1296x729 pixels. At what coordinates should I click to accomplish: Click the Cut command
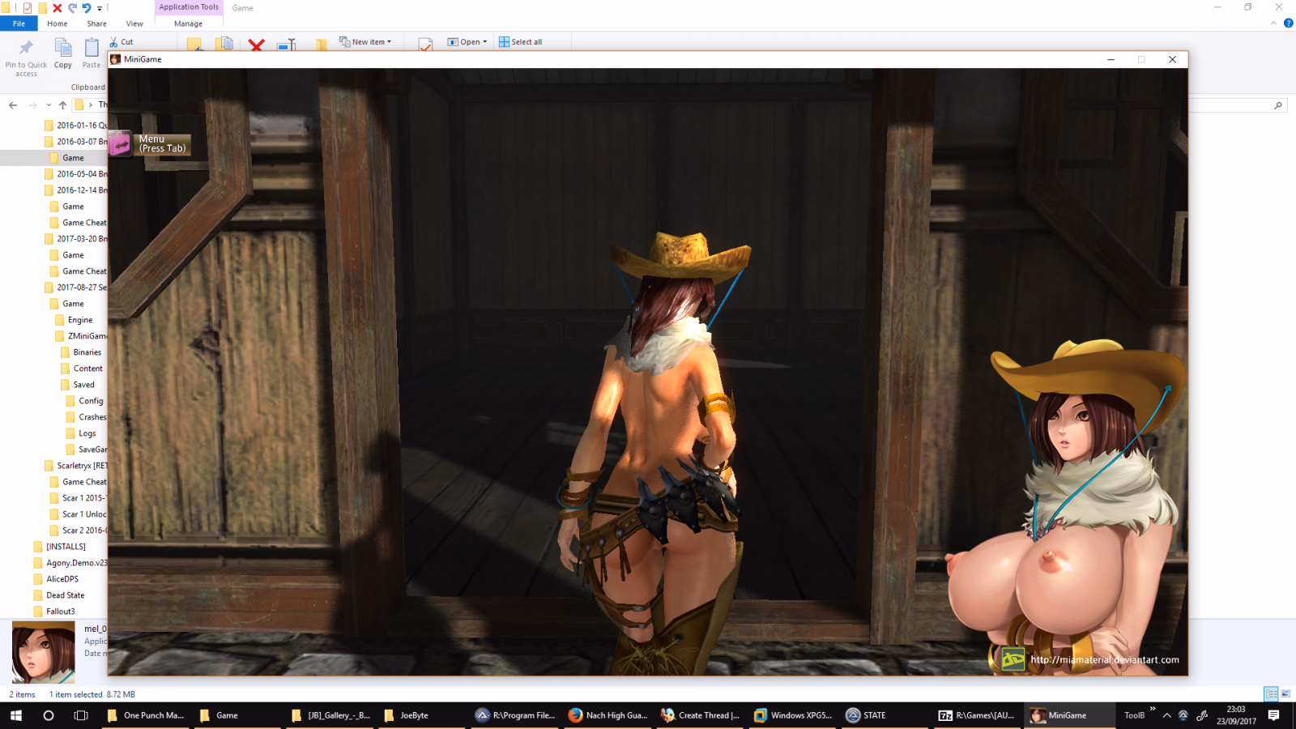click(x=122, y=42)
